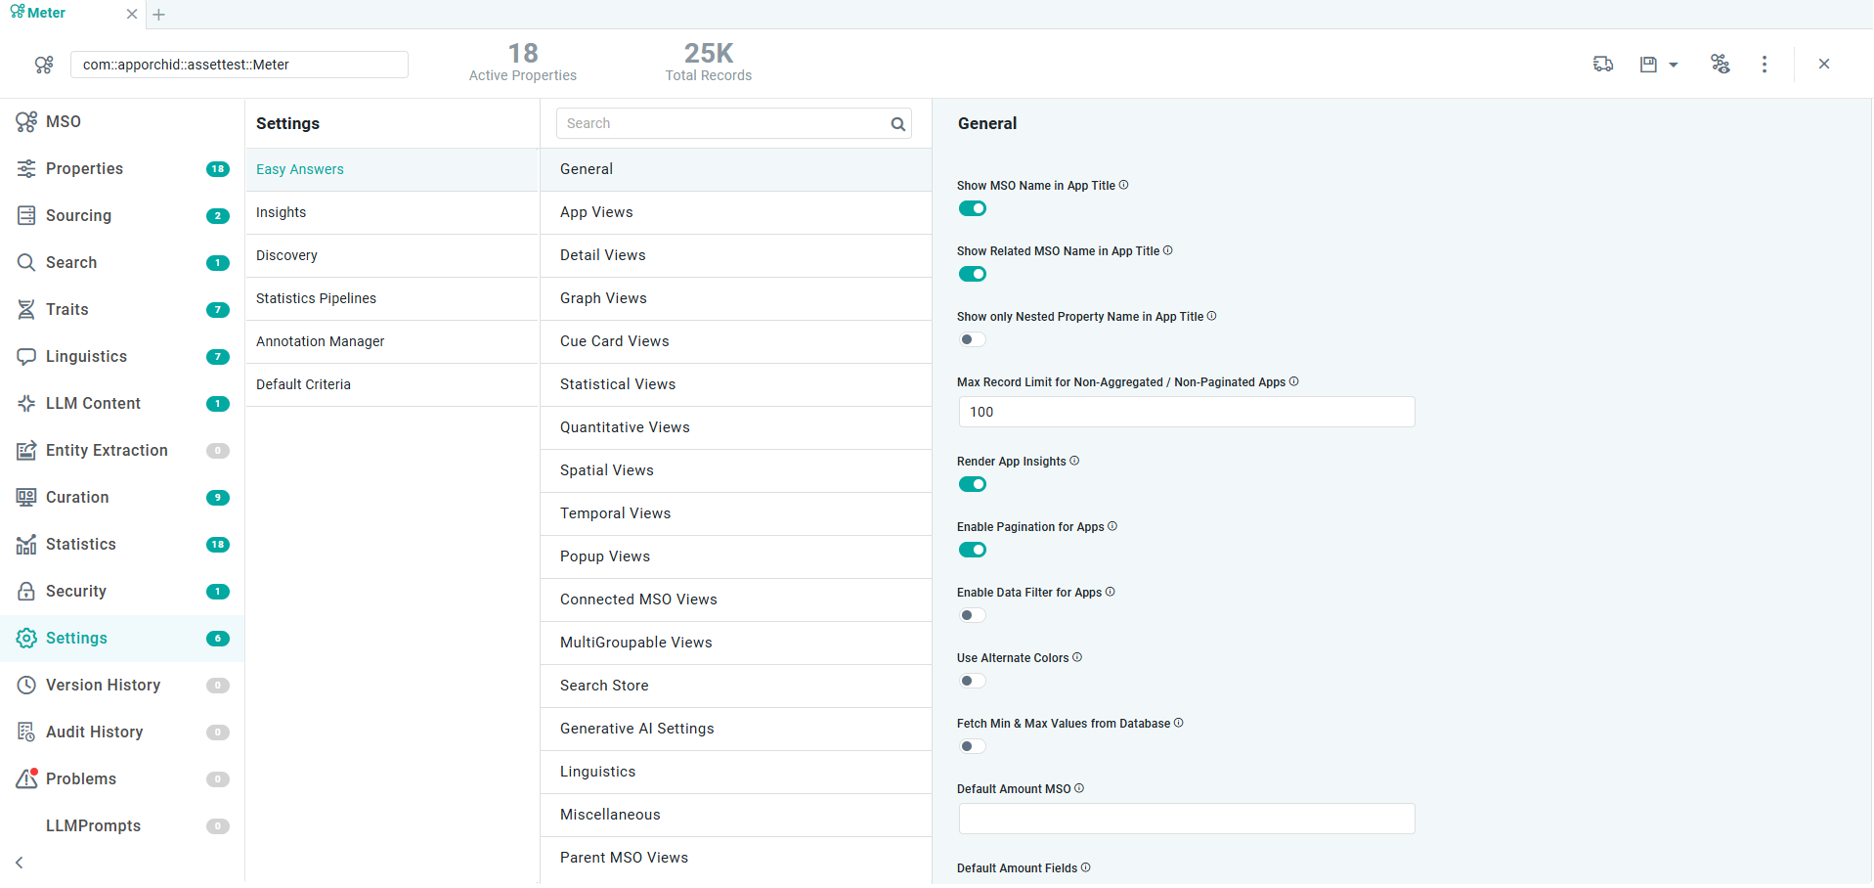Viewport: 1874px width, 888px height.
Task: Collapse the left sidebar with chevron
Action: coord(20,863)
